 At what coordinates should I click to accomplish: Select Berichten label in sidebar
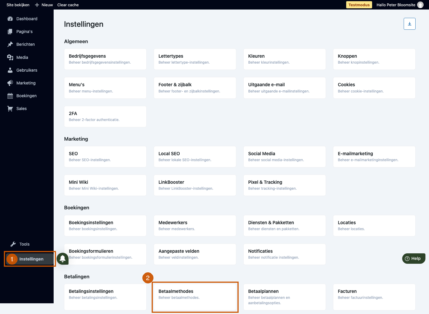coord(26,44)
